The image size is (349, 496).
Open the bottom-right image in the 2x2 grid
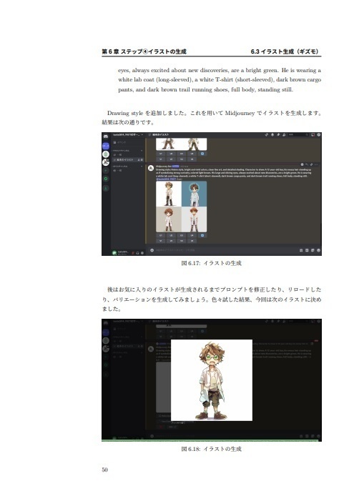195,219
